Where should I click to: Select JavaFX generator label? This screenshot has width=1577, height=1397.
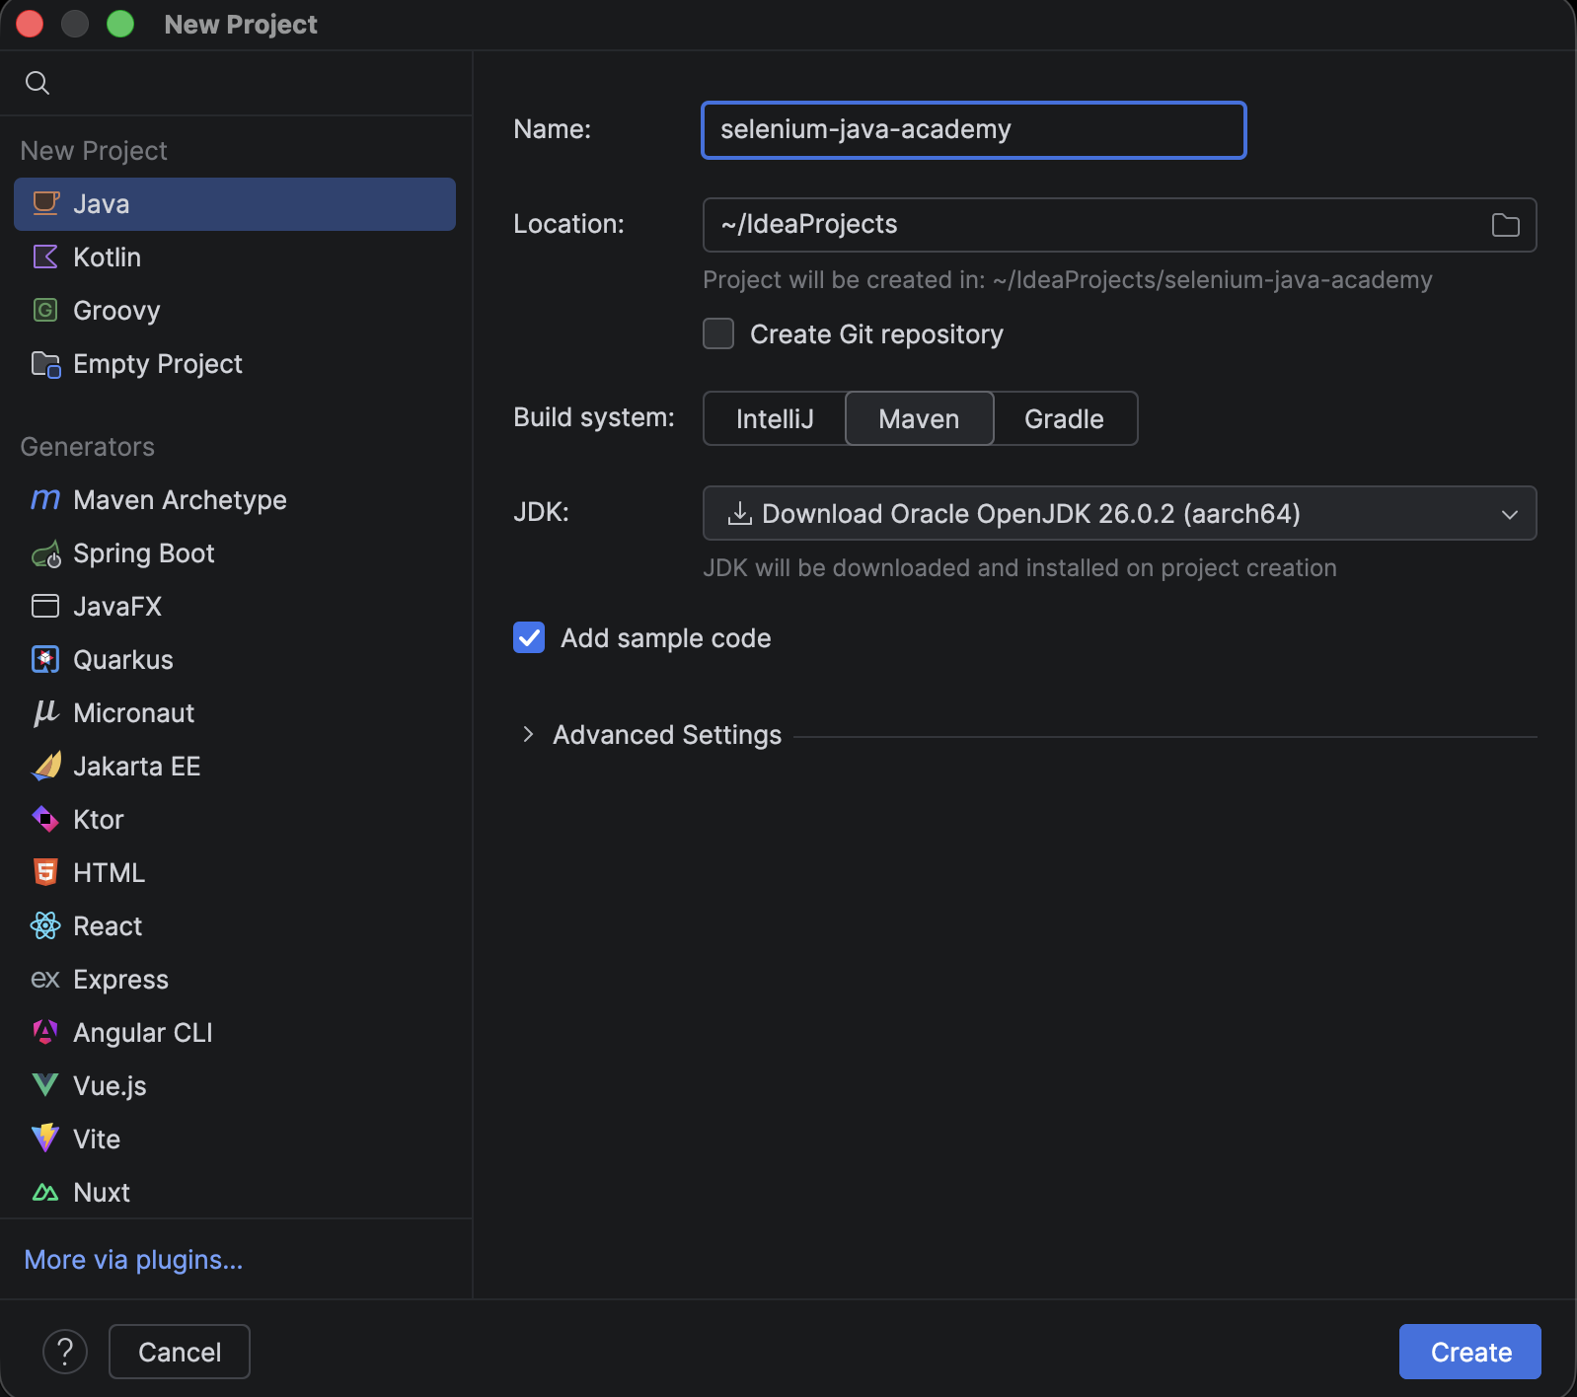[117, 607]
